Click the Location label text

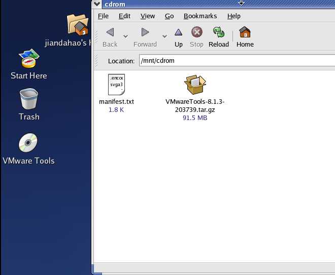point(121,61)
